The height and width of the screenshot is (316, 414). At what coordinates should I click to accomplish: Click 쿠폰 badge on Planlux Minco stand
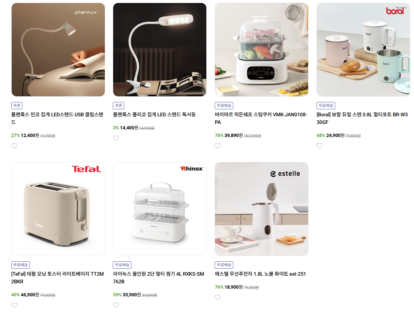[x=17, y=106]
